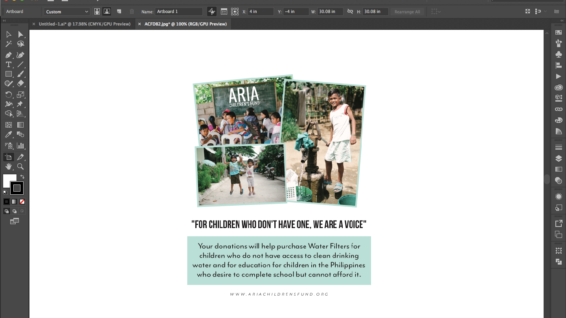Viewport: 566px width, 318px height.
Task: Click the artboard Name field
Action: click(179, 12)
